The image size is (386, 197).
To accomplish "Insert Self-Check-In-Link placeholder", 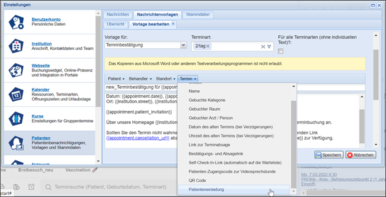I will click(x=234, y=163).
